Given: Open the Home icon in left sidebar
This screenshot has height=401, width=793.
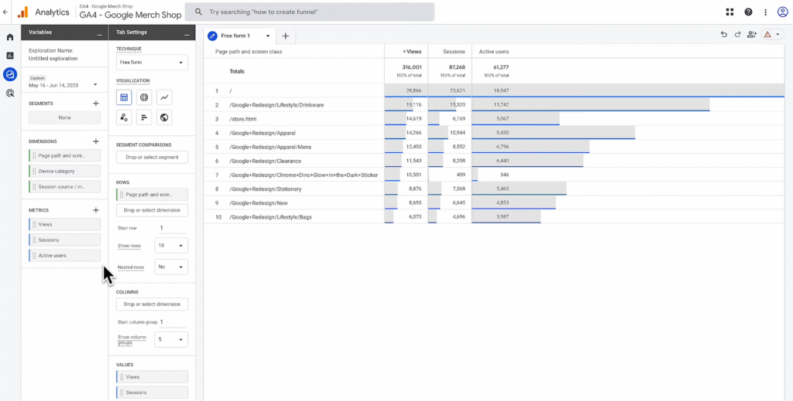Looking at the screenshot, I should pos(9,37).
